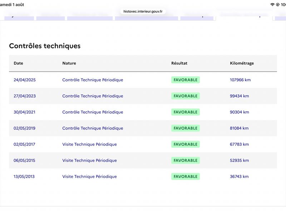This screenshot has width=286, height=214.
Task: Select mileage 107966 km
Action: point(240,80)
